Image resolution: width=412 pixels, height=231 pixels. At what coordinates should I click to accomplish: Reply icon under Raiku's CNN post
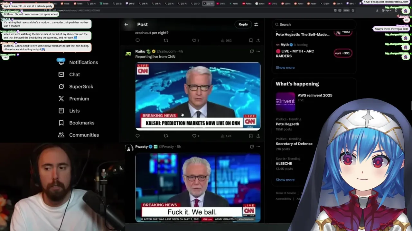click(x=137, y=136)
